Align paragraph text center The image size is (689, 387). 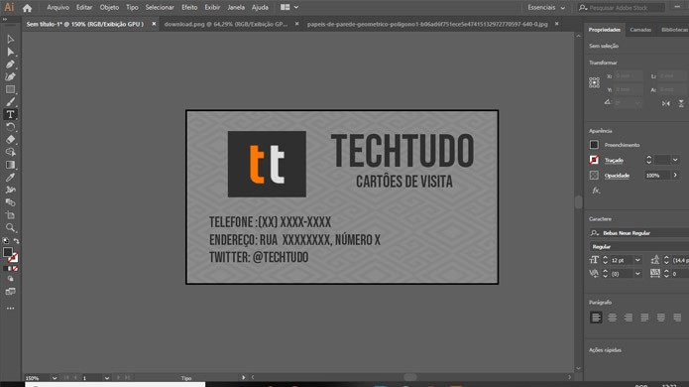(x=612, y=318)
